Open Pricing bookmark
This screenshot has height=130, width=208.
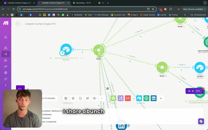(x=173, y=15)
